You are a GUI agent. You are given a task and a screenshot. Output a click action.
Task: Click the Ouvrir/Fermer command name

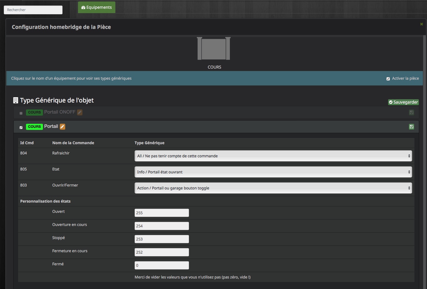[65, 185]
